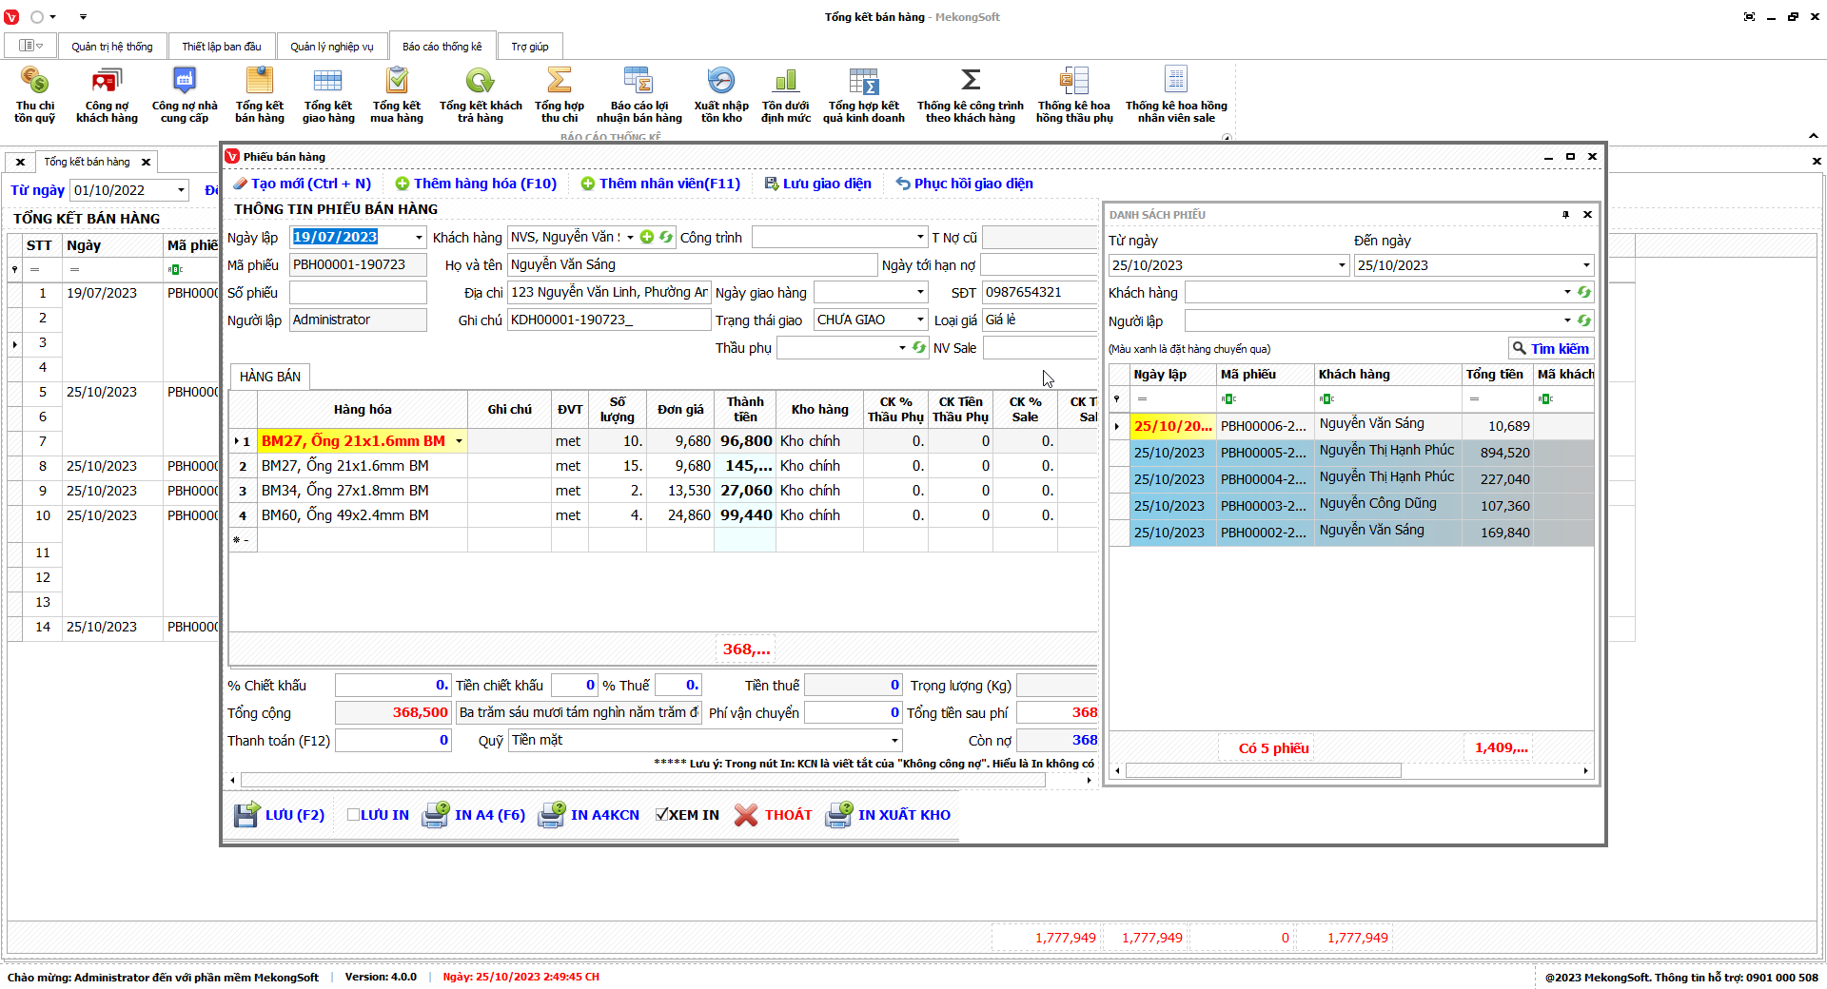Click green add customer plus icon
Image resolution: width=1827 pixels, height=989 pixels.
coord(647,237)
